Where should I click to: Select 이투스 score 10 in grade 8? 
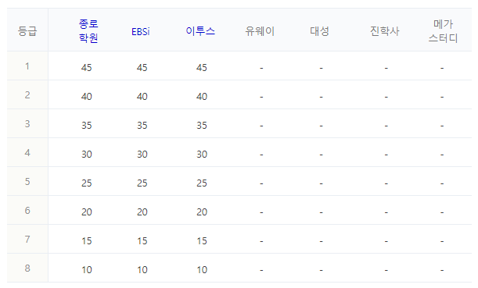pos(202,270)
